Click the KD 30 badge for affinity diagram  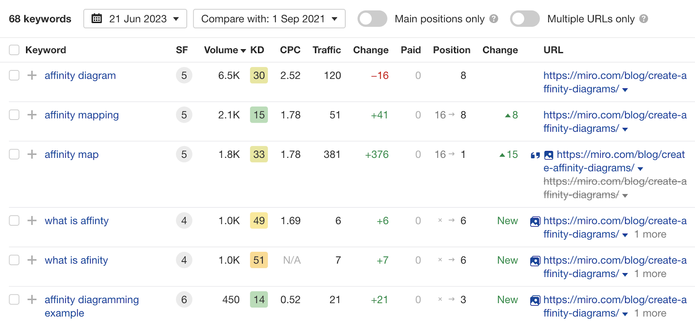[x=259, y=75]
